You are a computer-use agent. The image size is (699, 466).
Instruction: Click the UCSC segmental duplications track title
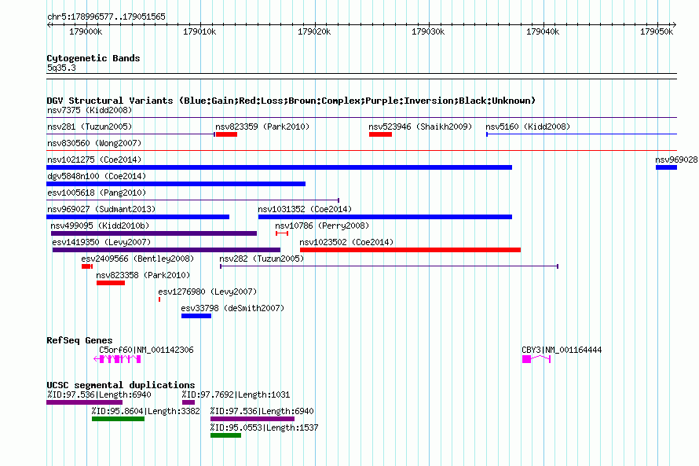tap(121, 385)
